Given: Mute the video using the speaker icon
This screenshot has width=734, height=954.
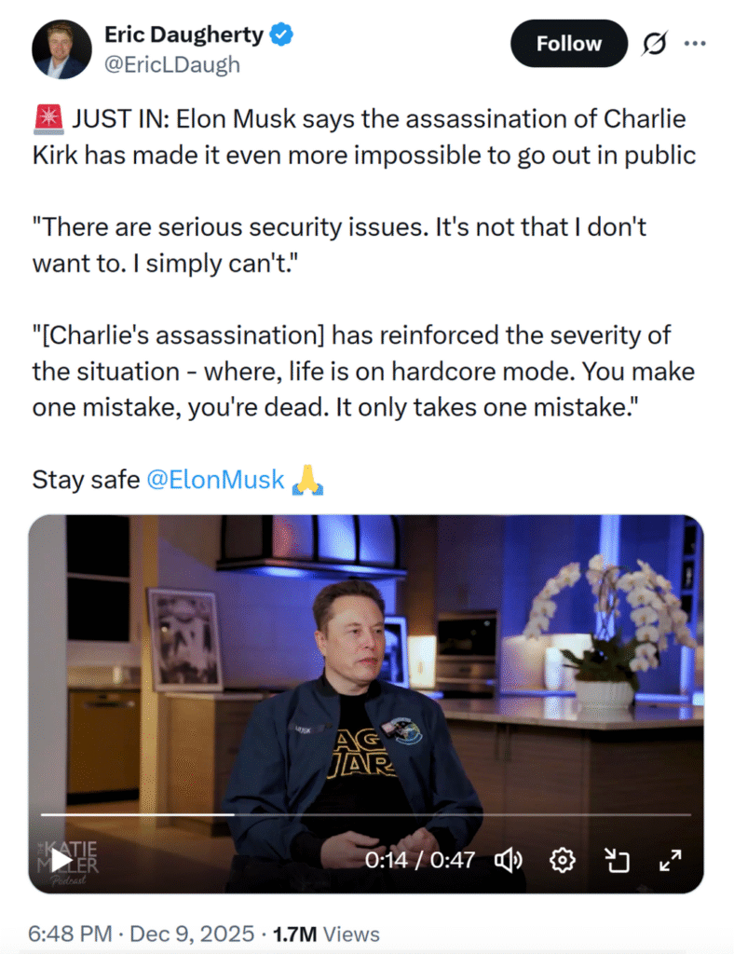Looking at the screenshot, I should tap(509, 860).
